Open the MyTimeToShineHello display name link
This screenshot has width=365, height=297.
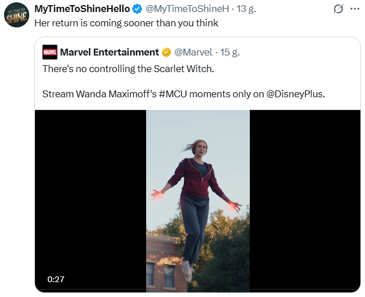pos(82,9)
